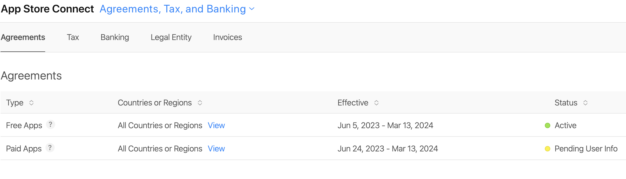
Task: Click the App Store Connect title
Action: (48, 9)
